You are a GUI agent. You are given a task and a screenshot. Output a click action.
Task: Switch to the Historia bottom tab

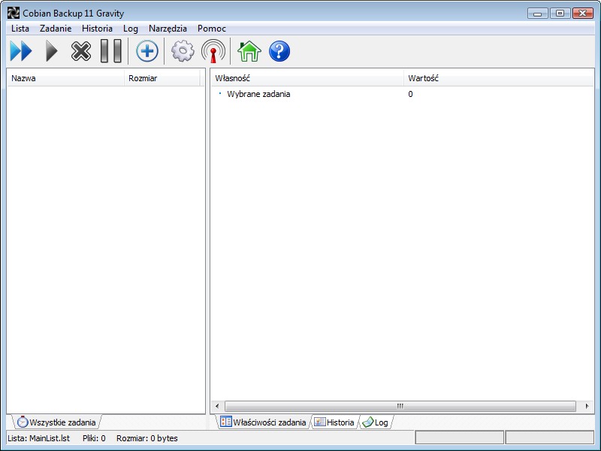pos(334,422)
